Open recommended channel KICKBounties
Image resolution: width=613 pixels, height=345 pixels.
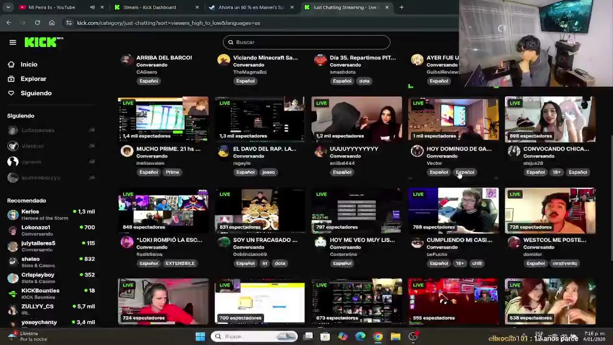pyautogui.click(x=50, y=293)
